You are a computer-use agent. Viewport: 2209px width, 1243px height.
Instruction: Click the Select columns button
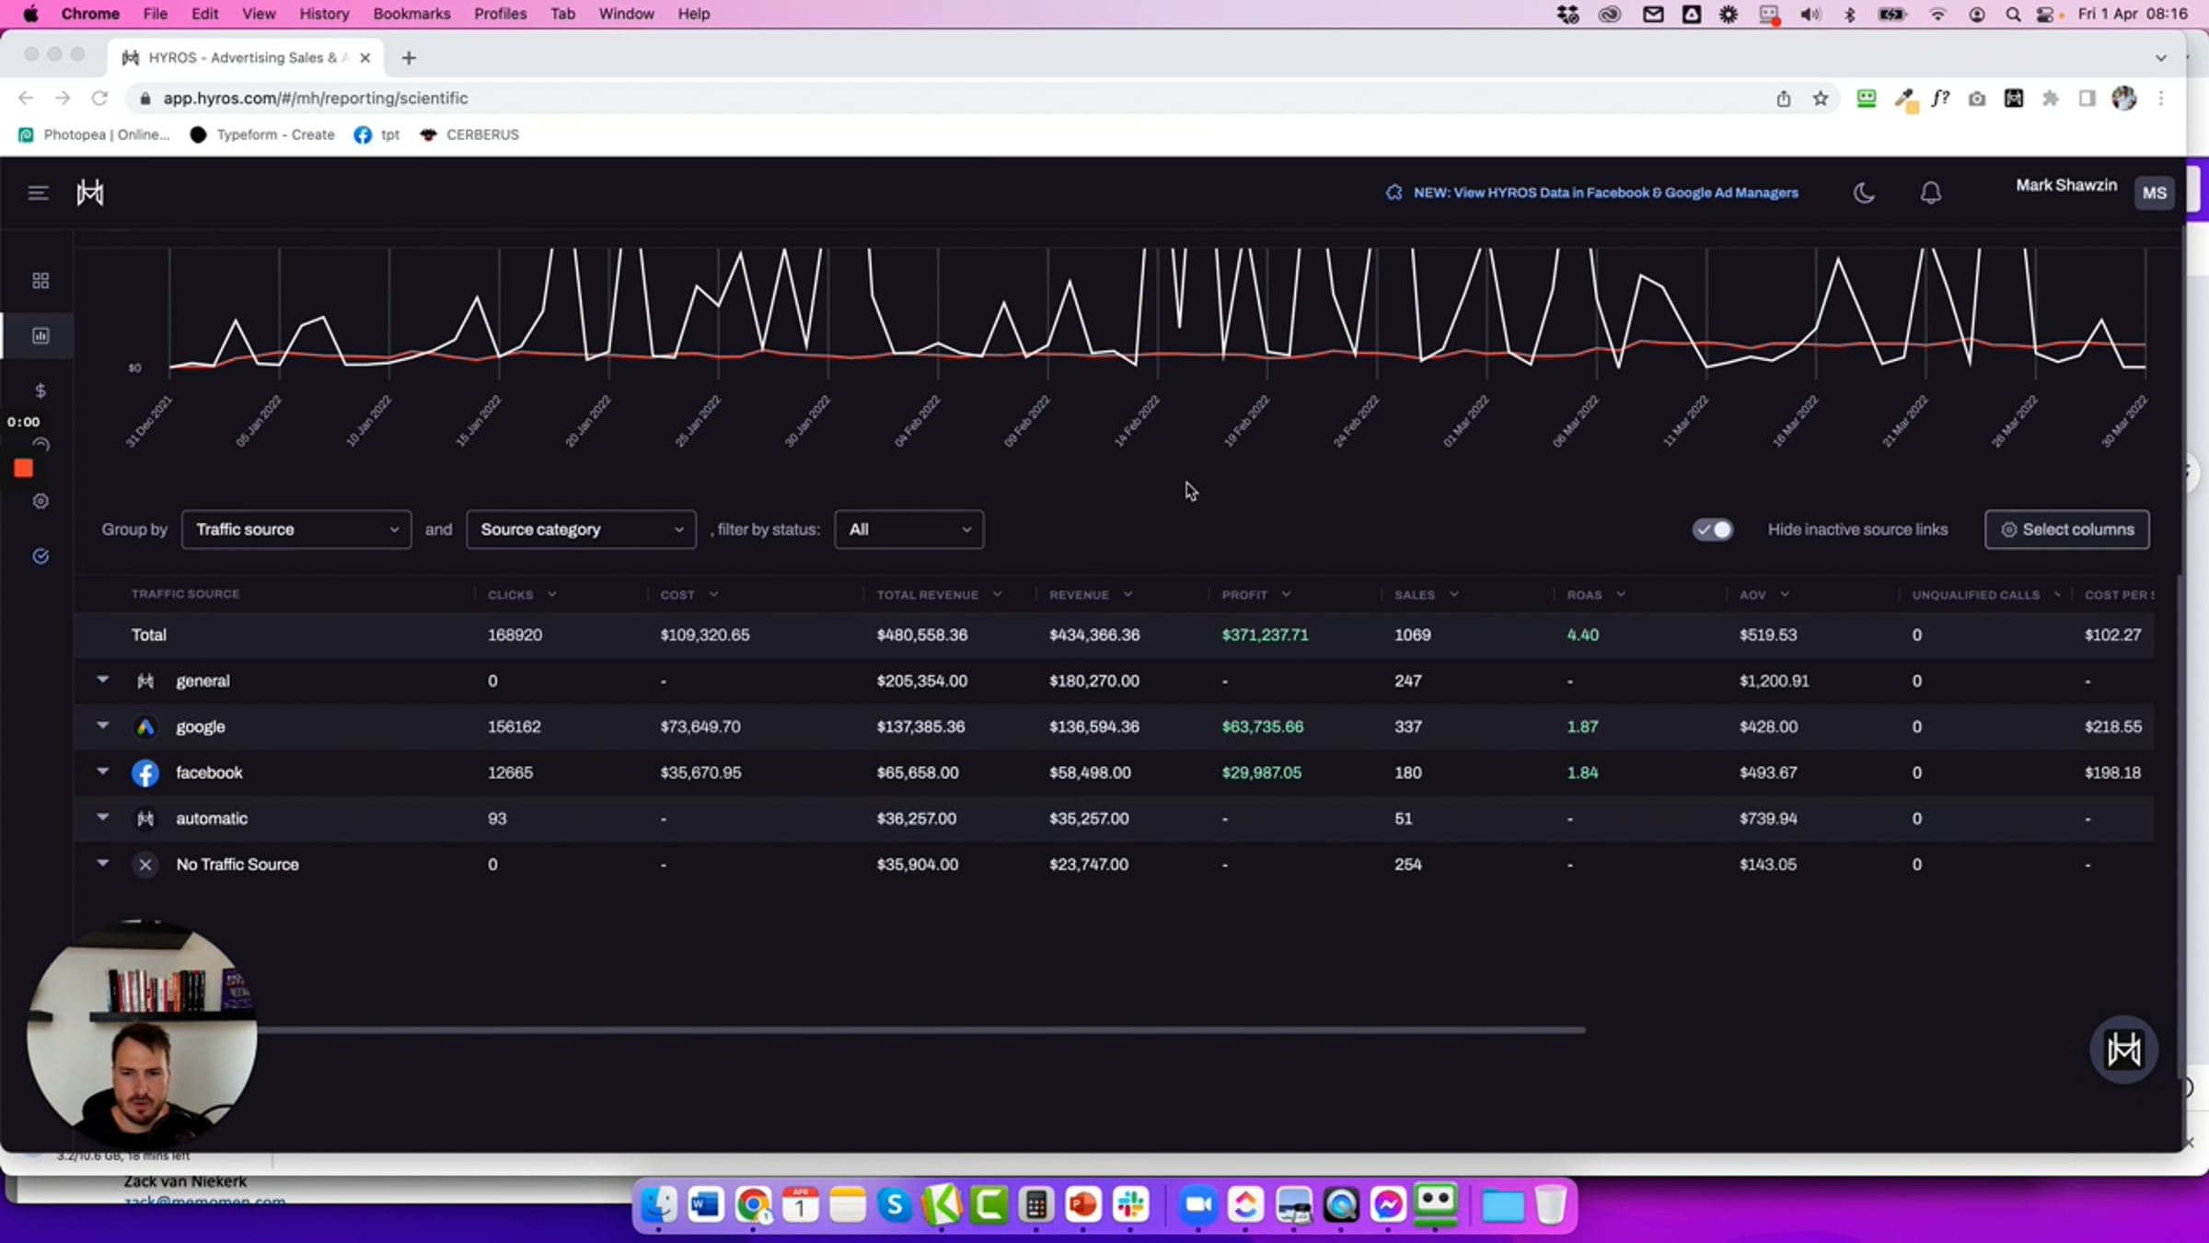coord(2067,529)
